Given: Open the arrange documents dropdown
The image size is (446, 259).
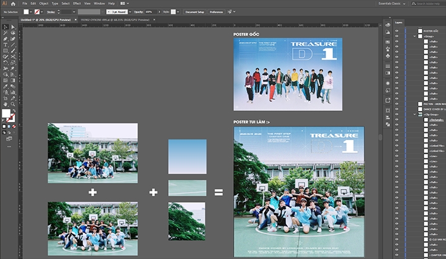Looking at the screenshot, I should [125, 4].
